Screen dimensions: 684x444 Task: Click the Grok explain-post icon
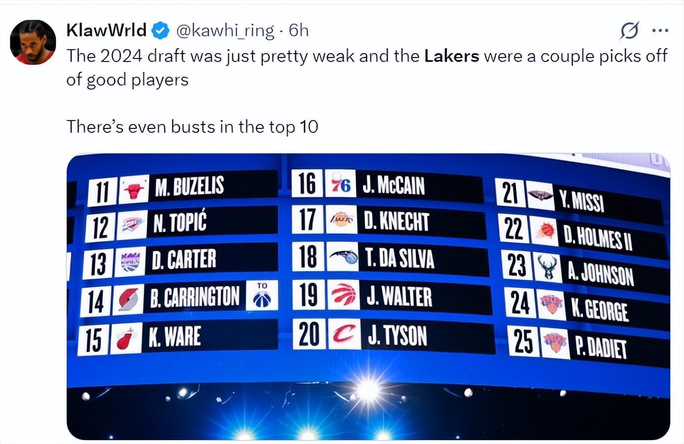(x=629, y=31)
